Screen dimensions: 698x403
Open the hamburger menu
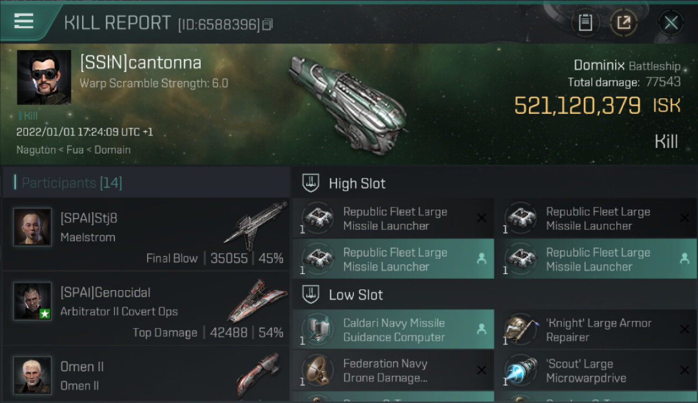pos(24,21)
